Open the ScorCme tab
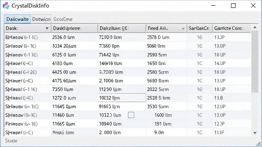This screenshot has height=147, width=262. click(x=63, y=19)
